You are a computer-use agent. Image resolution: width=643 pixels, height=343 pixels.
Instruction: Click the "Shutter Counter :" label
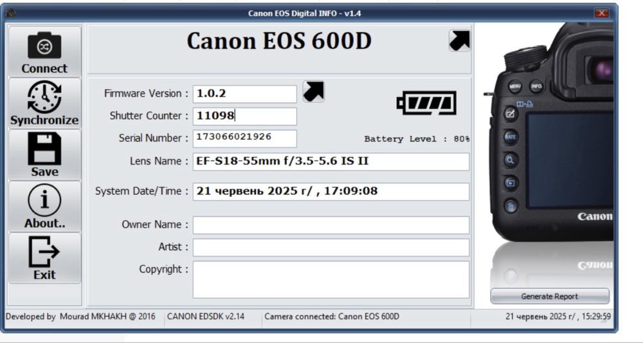coord(149,116)
